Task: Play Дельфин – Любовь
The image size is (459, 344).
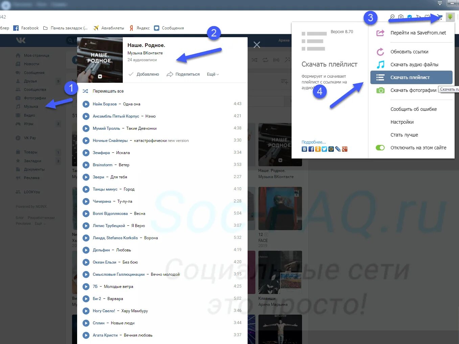Action: click(x=86, y=250)
